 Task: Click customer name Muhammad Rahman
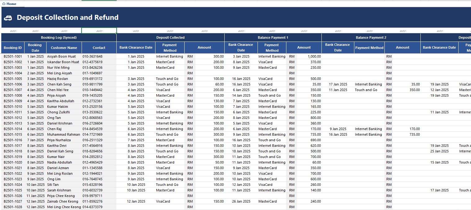63,134
